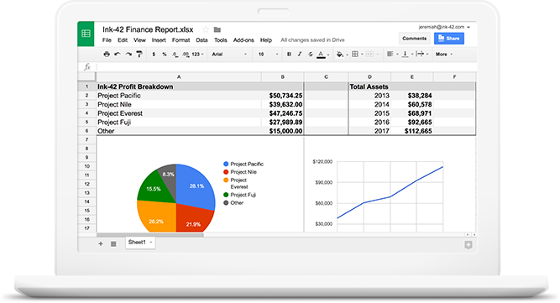Open the Data menu
The height and width of the screenshot is (303, 560).
coord(201,40)
